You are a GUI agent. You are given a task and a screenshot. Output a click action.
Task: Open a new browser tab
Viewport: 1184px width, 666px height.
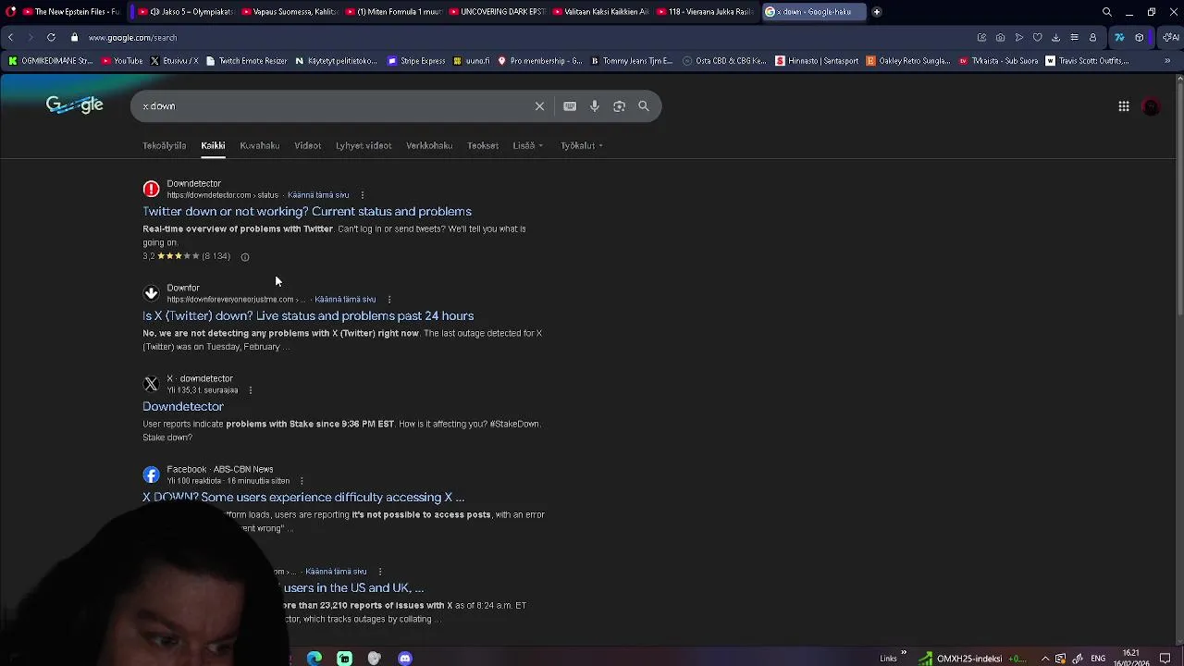tap(877, 12)
